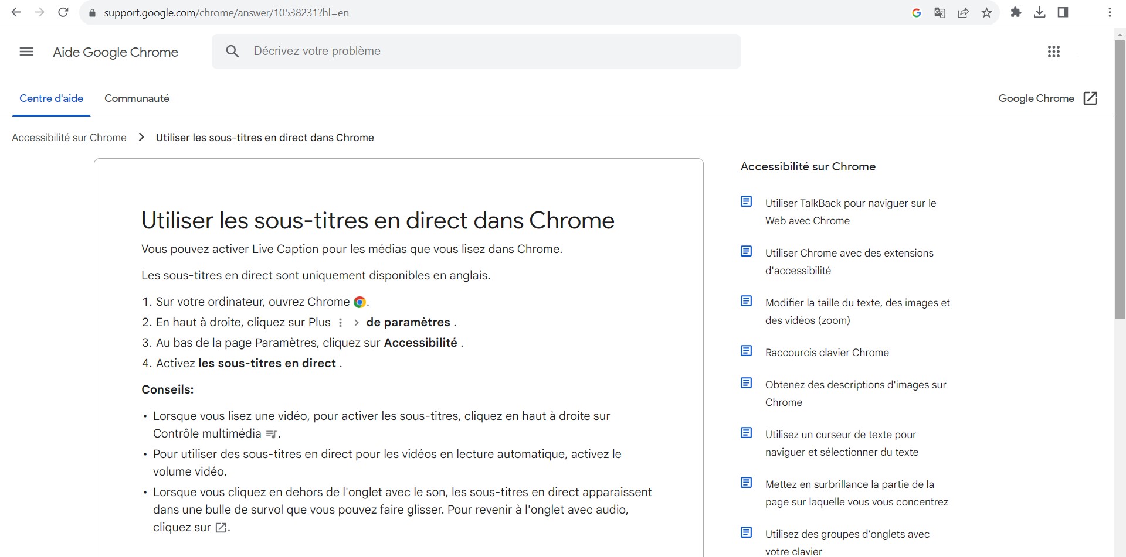Select the Centre d'aide tab
This screenshot has width=1126, height=557.
tap(52, 98)
